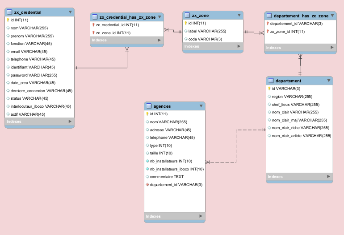This screenshot has width=344, height=235.
Task: Click primary key icon of zx_credential id
Action: pyautogui.click(x=8, y=20)
